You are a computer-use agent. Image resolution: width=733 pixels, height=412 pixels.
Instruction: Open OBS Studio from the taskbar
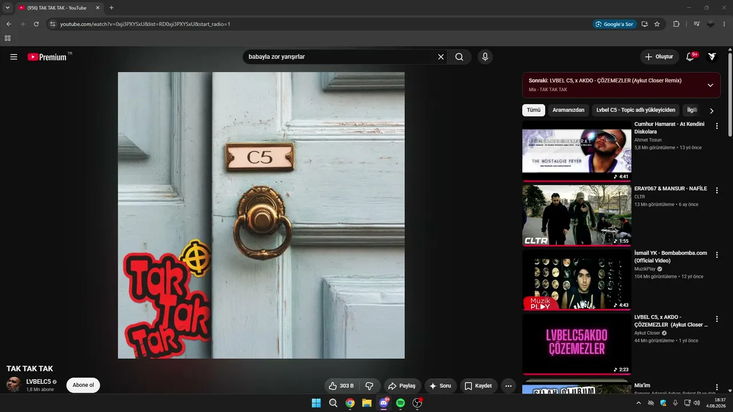(x=417, y=403)
